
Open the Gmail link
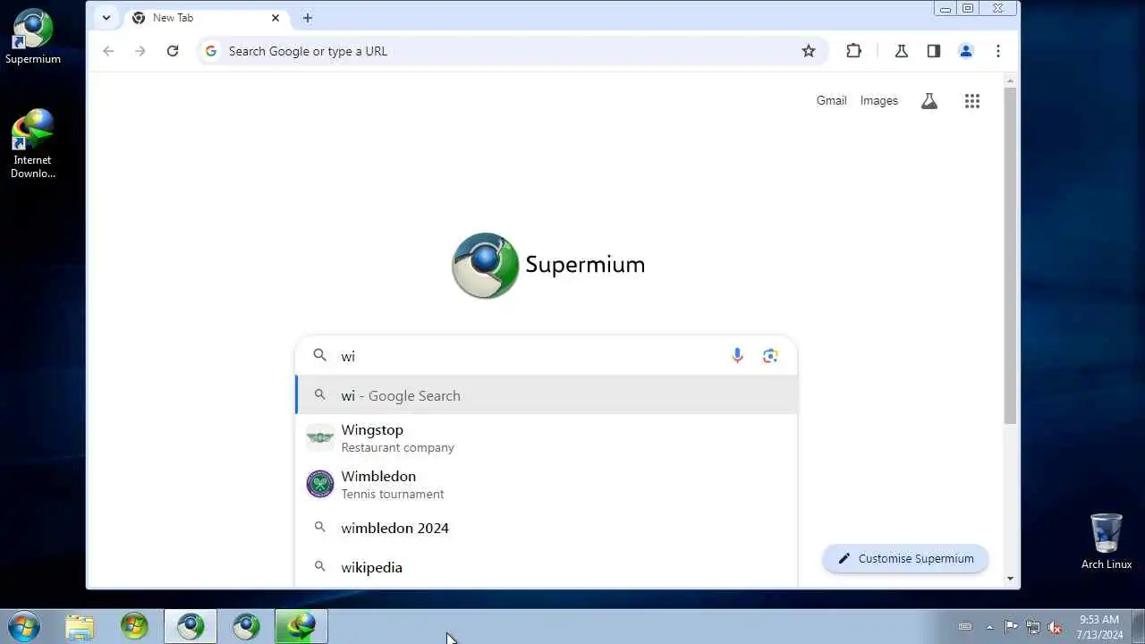pyautogui.click(x=831, y=101)
